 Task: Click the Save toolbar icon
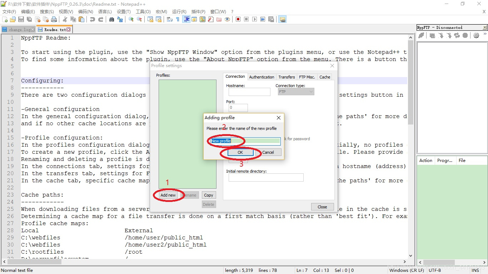pyautogui.click(x=21, y=19)
